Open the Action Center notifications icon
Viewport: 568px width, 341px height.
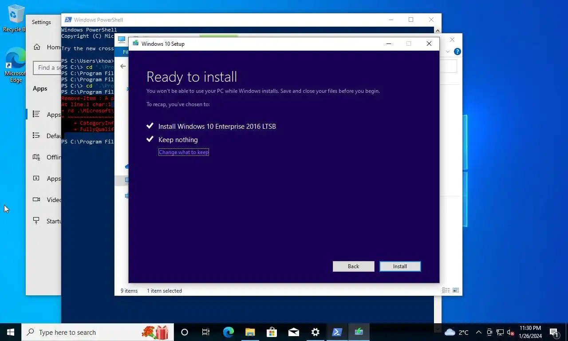coord(554,332)
